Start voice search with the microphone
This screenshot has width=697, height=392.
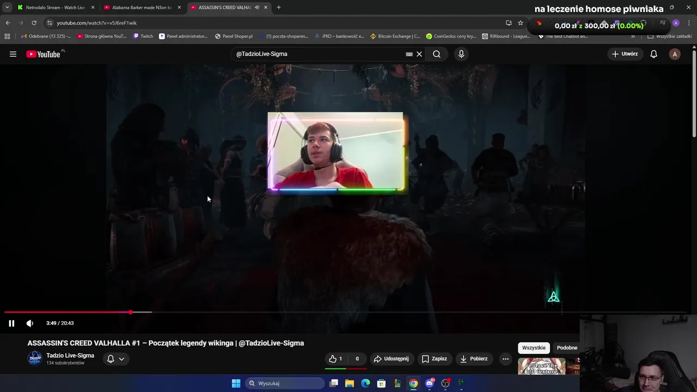[x=461, y=54]
